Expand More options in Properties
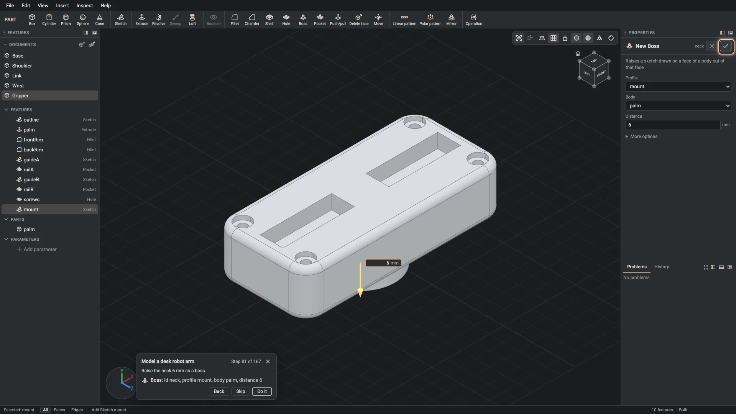Viewport: 736px width, 414px height. pos(641,136)
